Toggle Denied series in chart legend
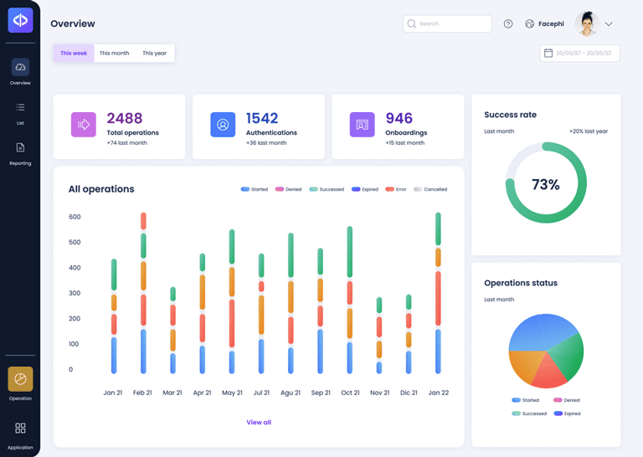 tap(288, 189)
